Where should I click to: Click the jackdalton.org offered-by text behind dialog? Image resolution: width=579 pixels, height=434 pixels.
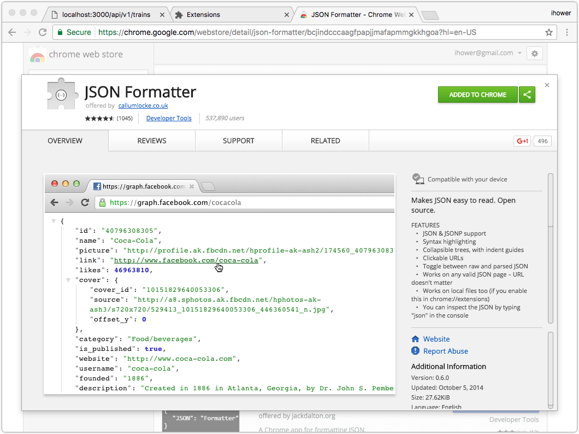pyautogui.click(x=297, y=416)
